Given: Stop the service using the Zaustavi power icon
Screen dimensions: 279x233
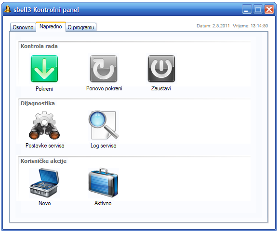Looking at the screenshot, I should [x=161, y=69].
